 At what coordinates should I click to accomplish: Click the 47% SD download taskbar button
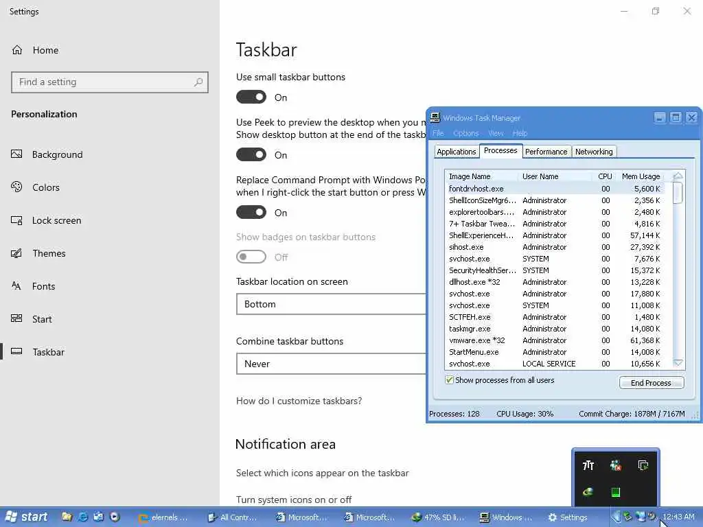(x=439, y=517)
